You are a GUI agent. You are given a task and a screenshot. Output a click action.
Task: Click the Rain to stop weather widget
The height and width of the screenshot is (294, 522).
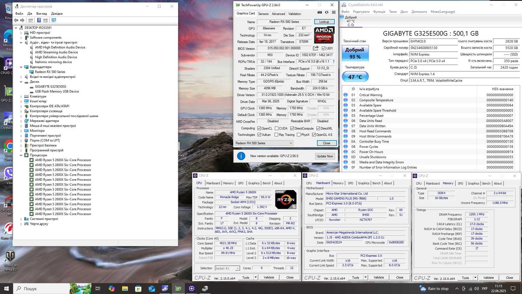[x=434, y=289]
